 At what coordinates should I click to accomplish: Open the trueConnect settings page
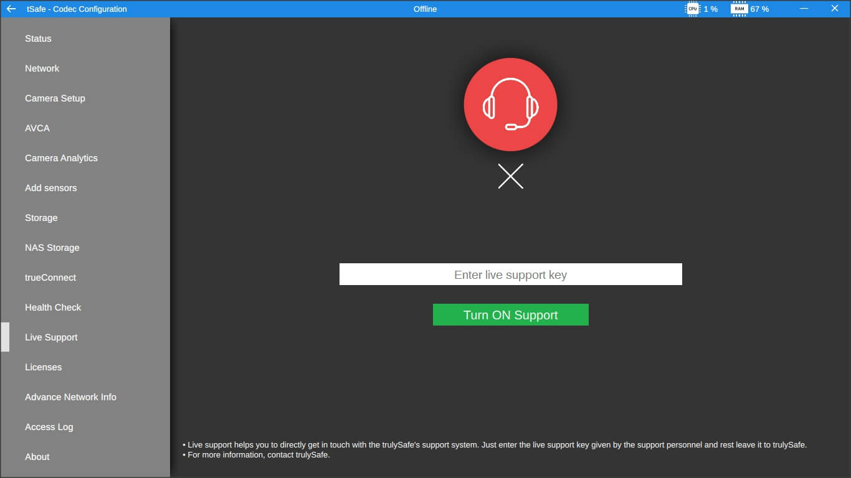[x=50, y=278]
